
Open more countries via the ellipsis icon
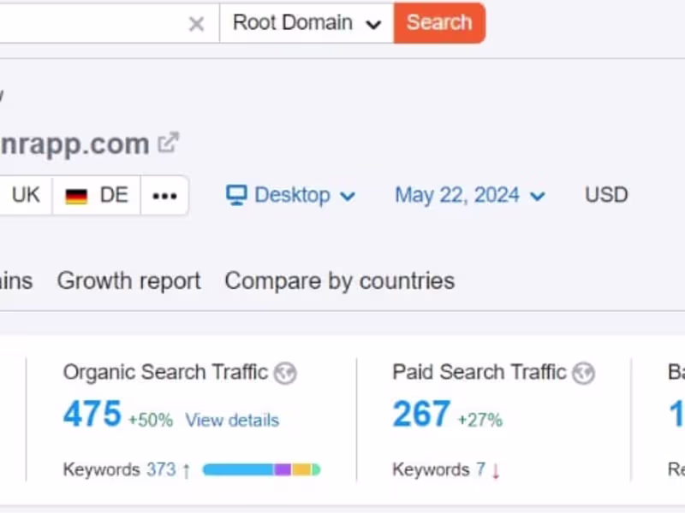164,195
